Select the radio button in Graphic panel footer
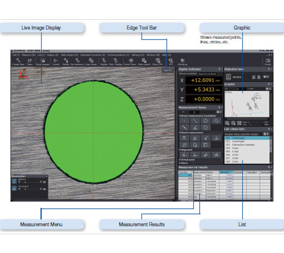Screen dimensions: 284x253 coord(263,122)
